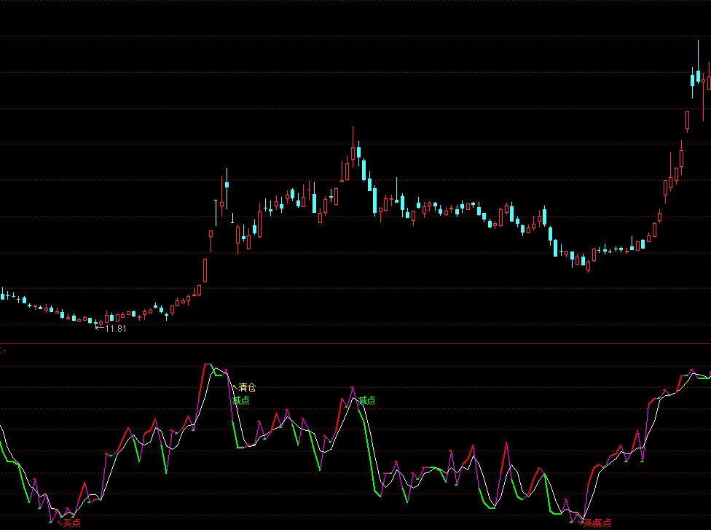Click the last candlestick at the right edge
Viewport: 711px width, 530px height.
tap(708, 82)
